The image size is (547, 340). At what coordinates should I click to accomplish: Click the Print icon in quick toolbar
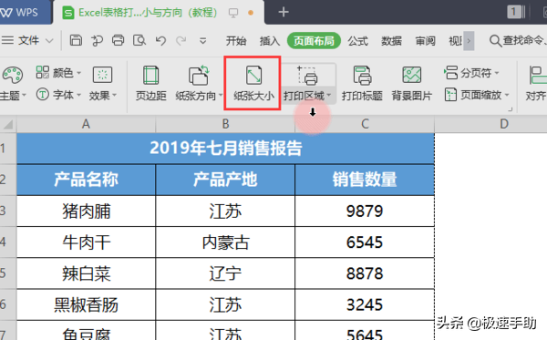coord(118,40)
